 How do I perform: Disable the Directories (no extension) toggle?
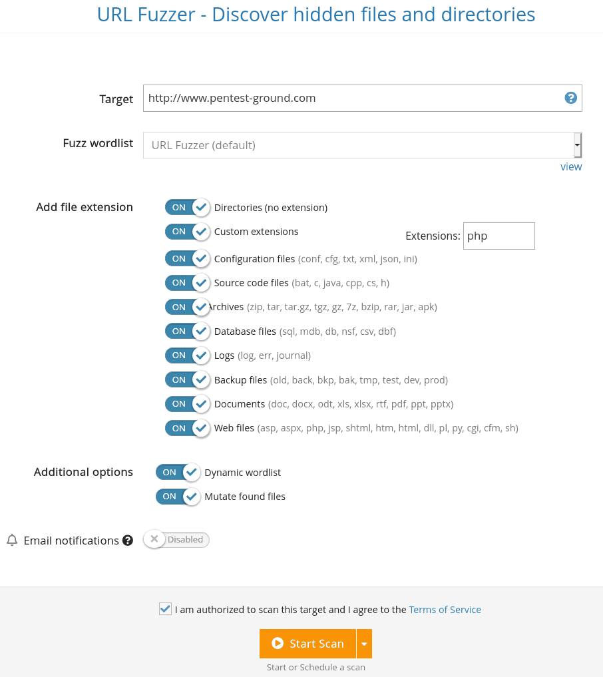click(x=187, y=207)
